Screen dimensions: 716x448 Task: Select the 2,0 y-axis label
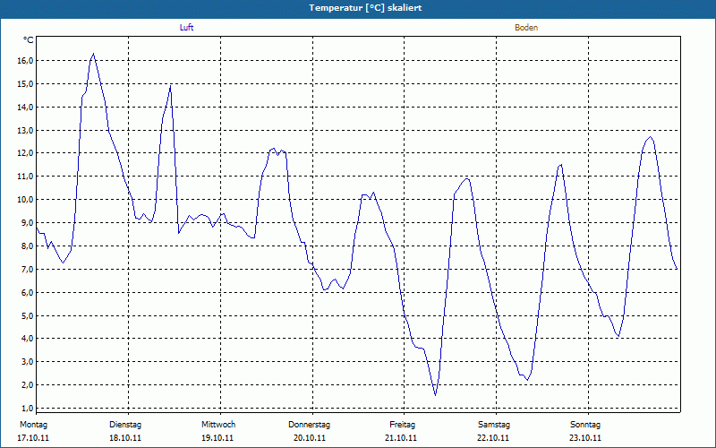28,385
